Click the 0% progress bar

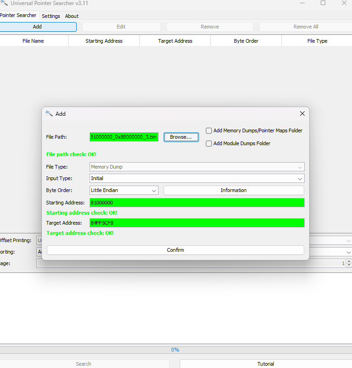(x=176, y=350)
